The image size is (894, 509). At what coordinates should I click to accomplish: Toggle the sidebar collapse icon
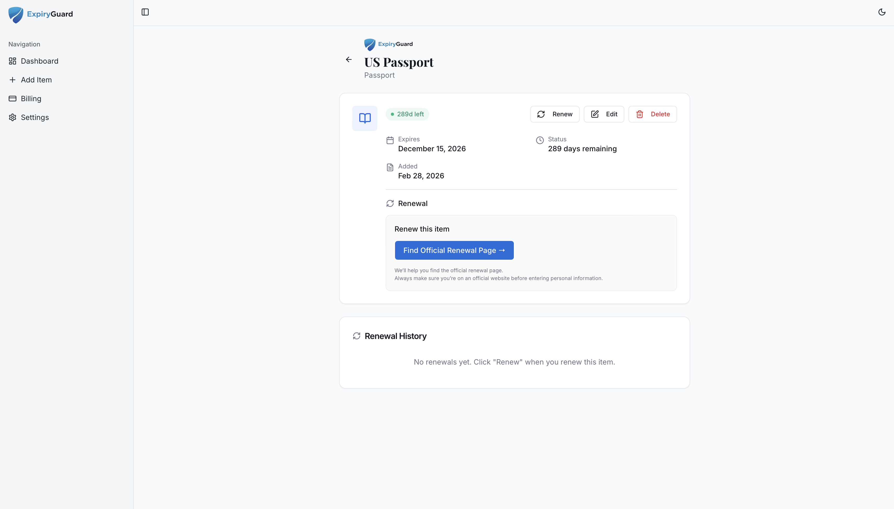click(145, 11)
